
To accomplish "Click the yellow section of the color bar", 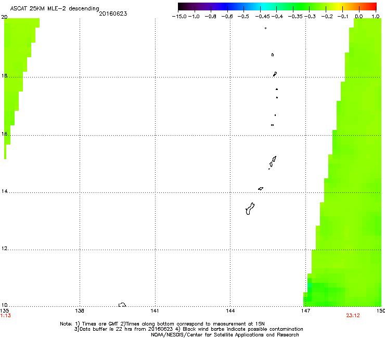I will [x=340, y=6].
